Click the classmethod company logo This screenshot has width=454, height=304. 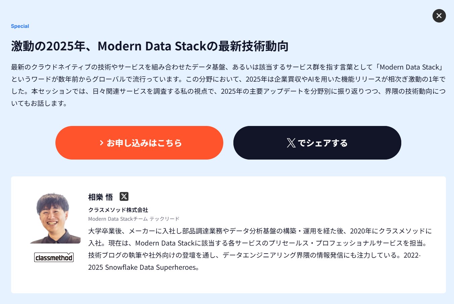[x=54, y=258]
